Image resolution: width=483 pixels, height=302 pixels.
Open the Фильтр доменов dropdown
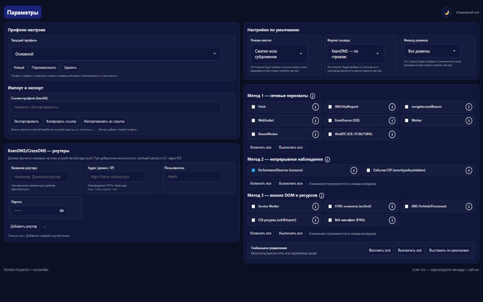[432, 51]
